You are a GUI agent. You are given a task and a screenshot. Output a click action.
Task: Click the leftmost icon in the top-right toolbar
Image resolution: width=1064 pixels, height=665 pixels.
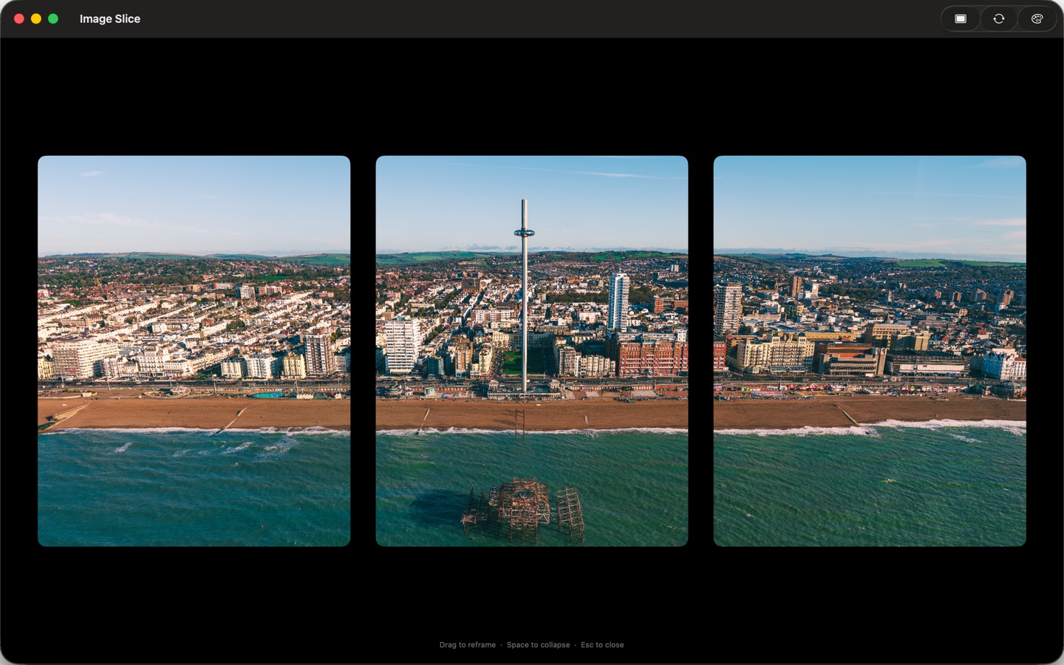(x=961, y=18)
